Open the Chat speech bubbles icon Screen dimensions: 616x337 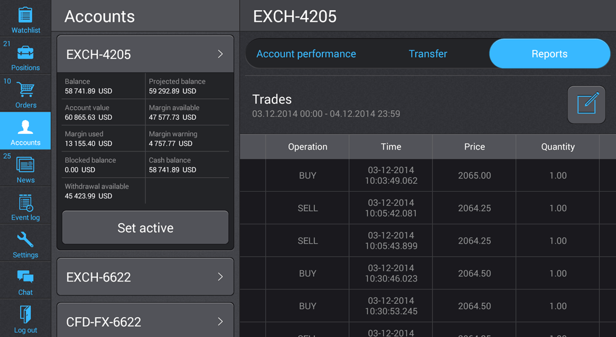25,277
